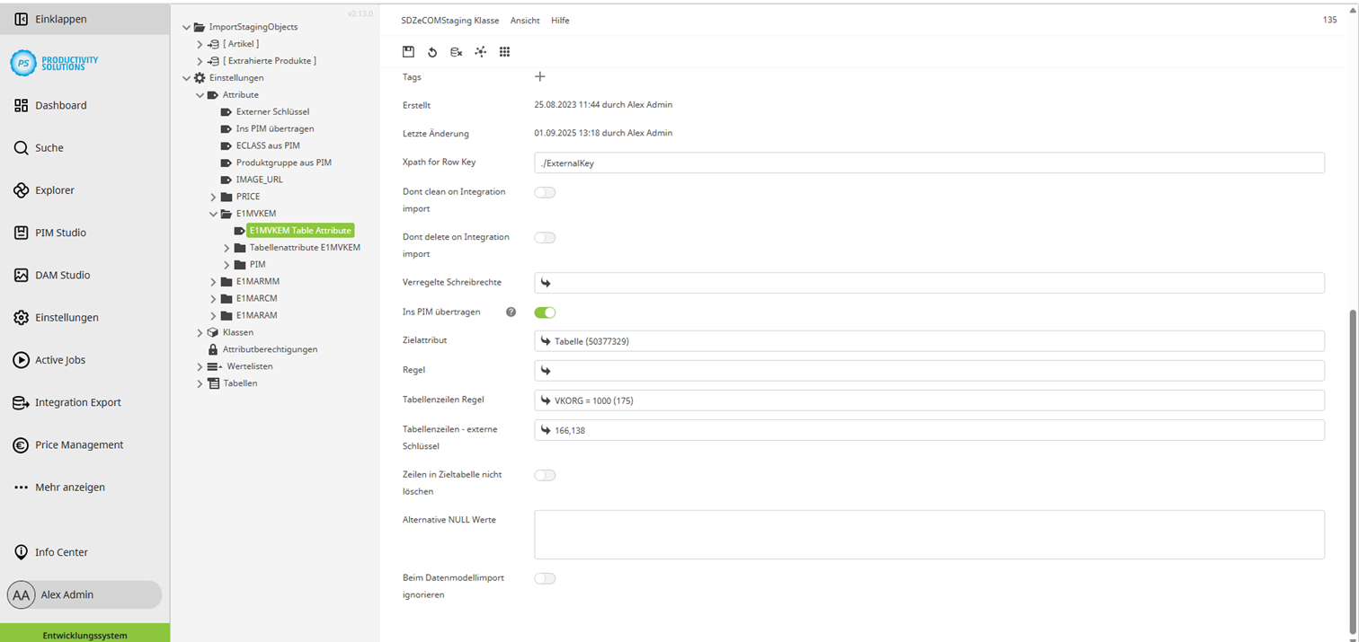Viewport: 1359px width, 642px height.
Task: Click the Save icon in the toolbar
Action: [408, 52]
